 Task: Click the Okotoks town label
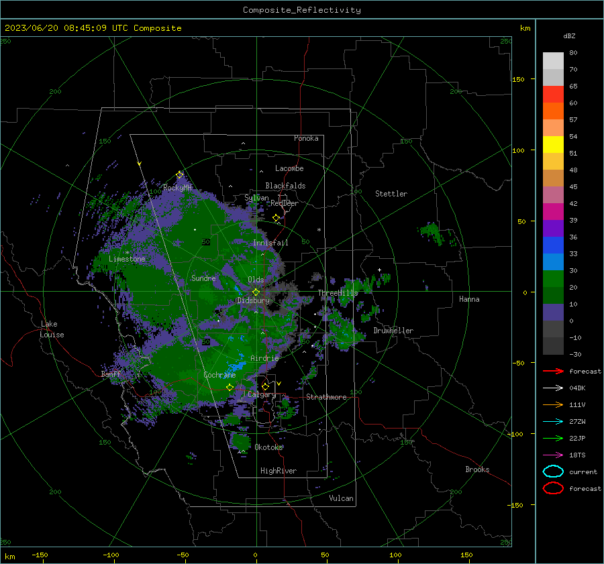(x=268, y=447)
